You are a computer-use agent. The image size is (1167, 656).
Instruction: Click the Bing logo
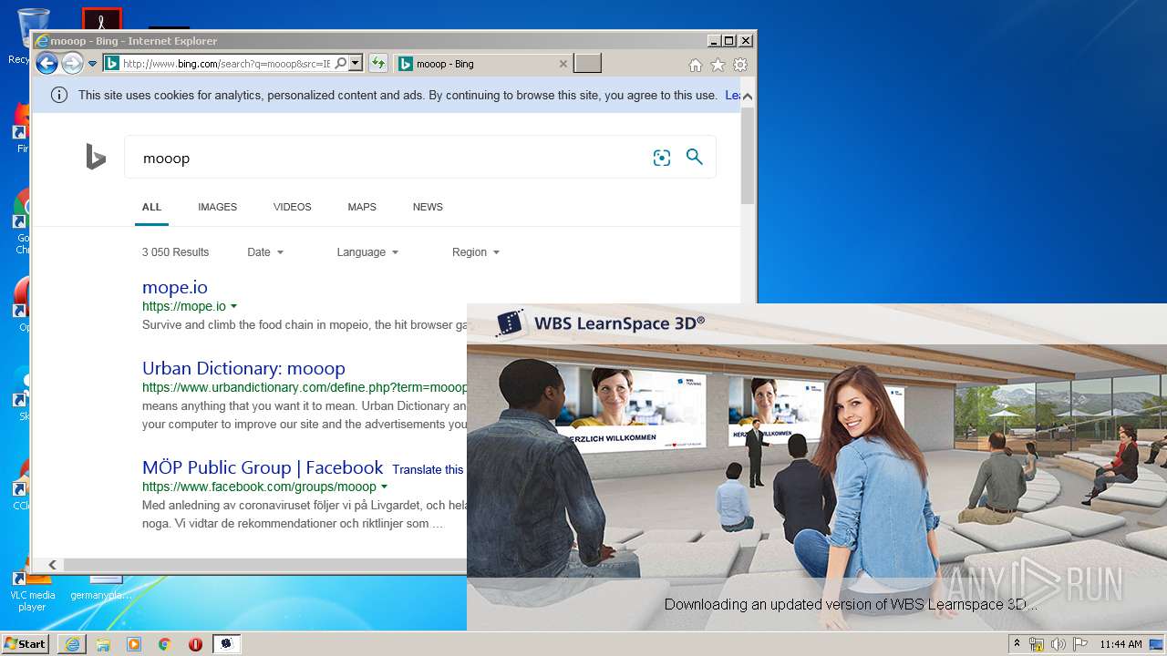pos(96,158)
